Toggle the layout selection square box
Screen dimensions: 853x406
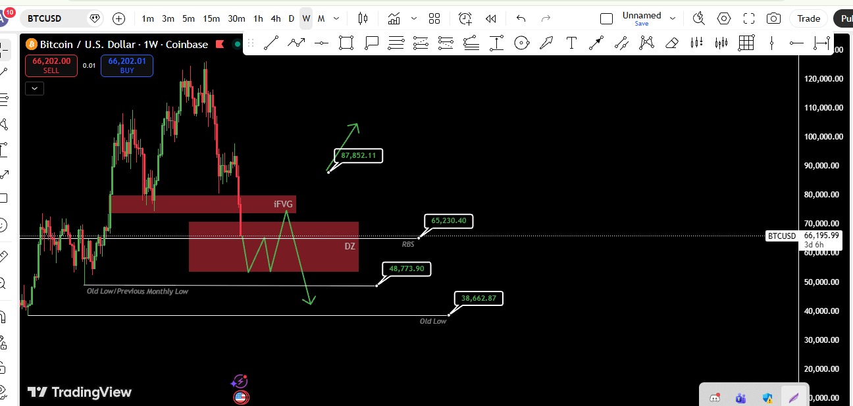[606, 18]
